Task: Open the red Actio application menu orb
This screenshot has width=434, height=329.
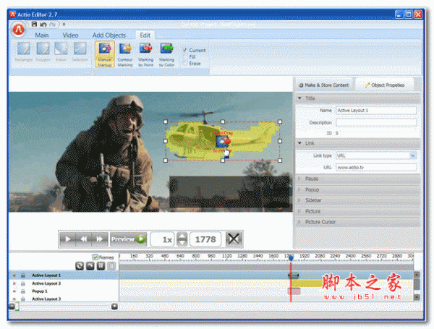Action: point(19,29)
